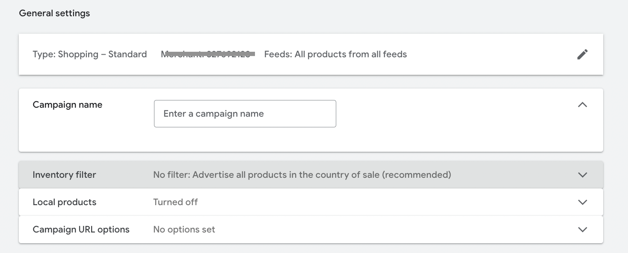The width and height of the screenshot is (628, 253).
Task: Click the 'No options set' text
Action: pos(184,229)
